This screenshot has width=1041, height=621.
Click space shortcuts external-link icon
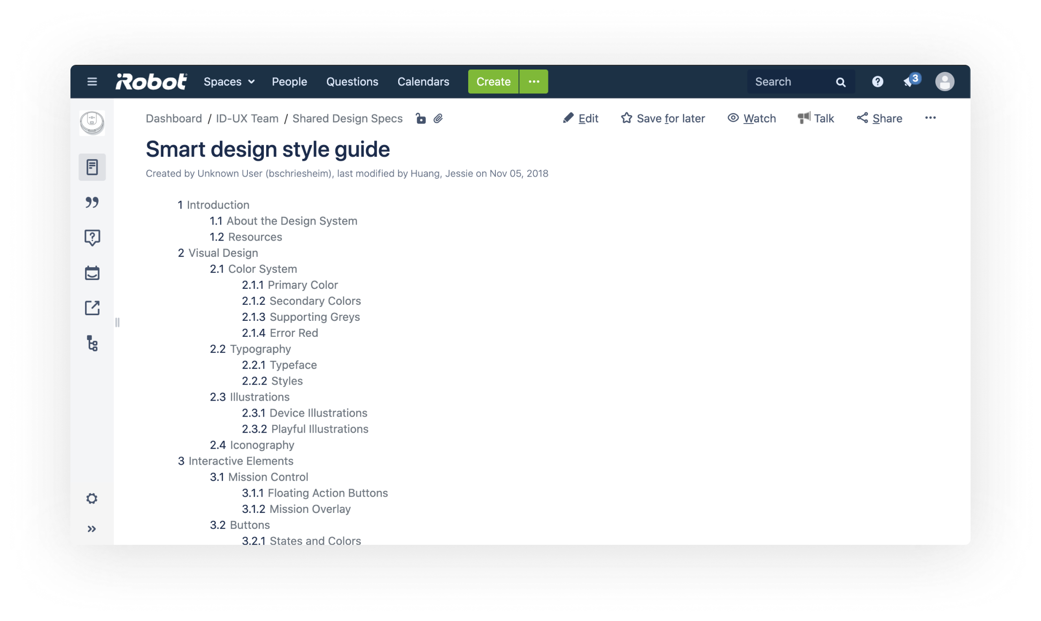coord(92,308)
